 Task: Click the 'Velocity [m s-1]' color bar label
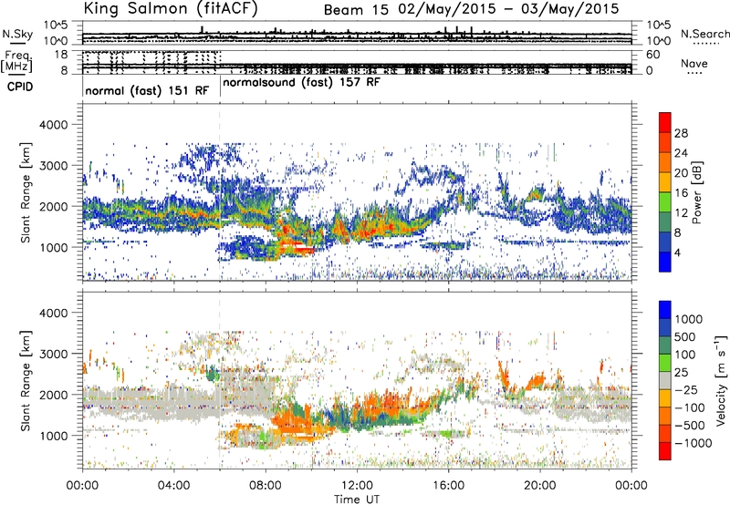click(x=721, y=380)
